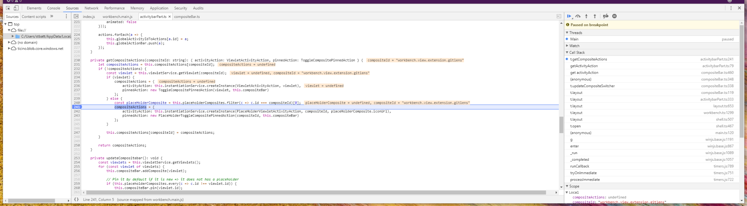Open the inspect element picker
The image size is (747, 206).
point(8,8)
